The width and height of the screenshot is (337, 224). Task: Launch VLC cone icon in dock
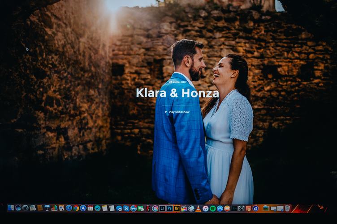[199, 208]
